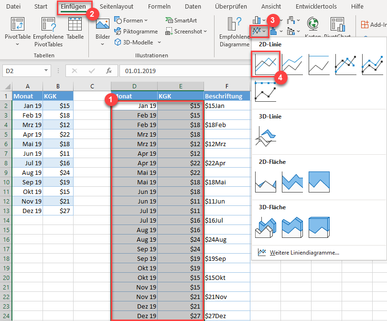This screenshot has width=387, height=321.
Task: Choose the 2D stacked area chart
Action: pos(292,182)
